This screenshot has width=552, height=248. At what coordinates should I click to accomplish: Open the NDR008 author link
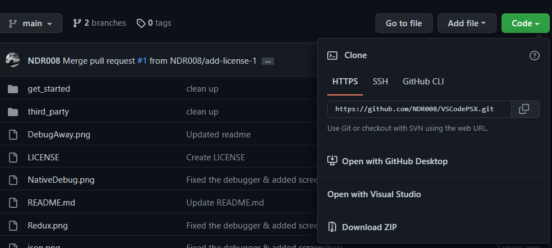(x=44, y=61)
